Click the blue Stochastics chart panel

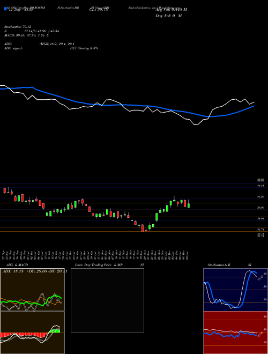[235, 290]
